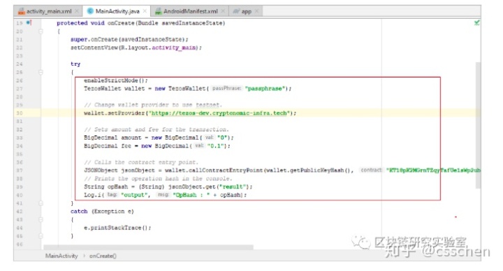503x271 pixels.
Task: Close the MainActivity.java tab
Action: click(145, 11)
